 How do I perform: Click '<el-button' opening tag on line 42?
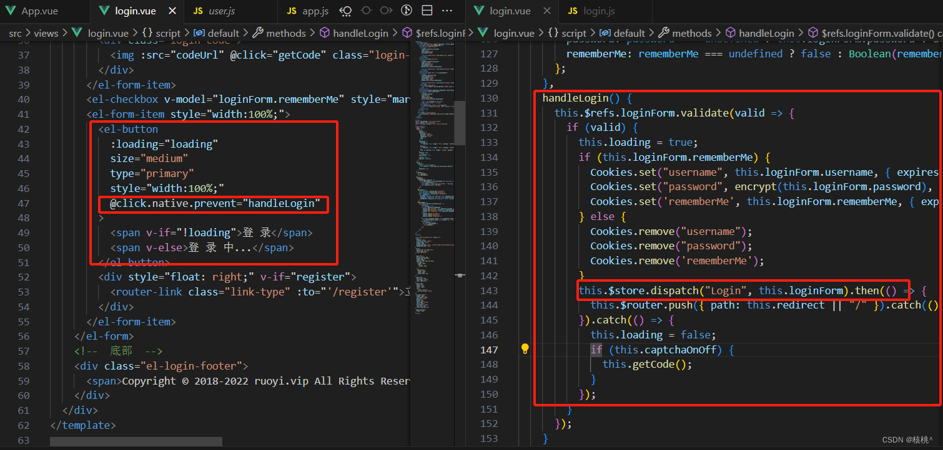[128, 129]
